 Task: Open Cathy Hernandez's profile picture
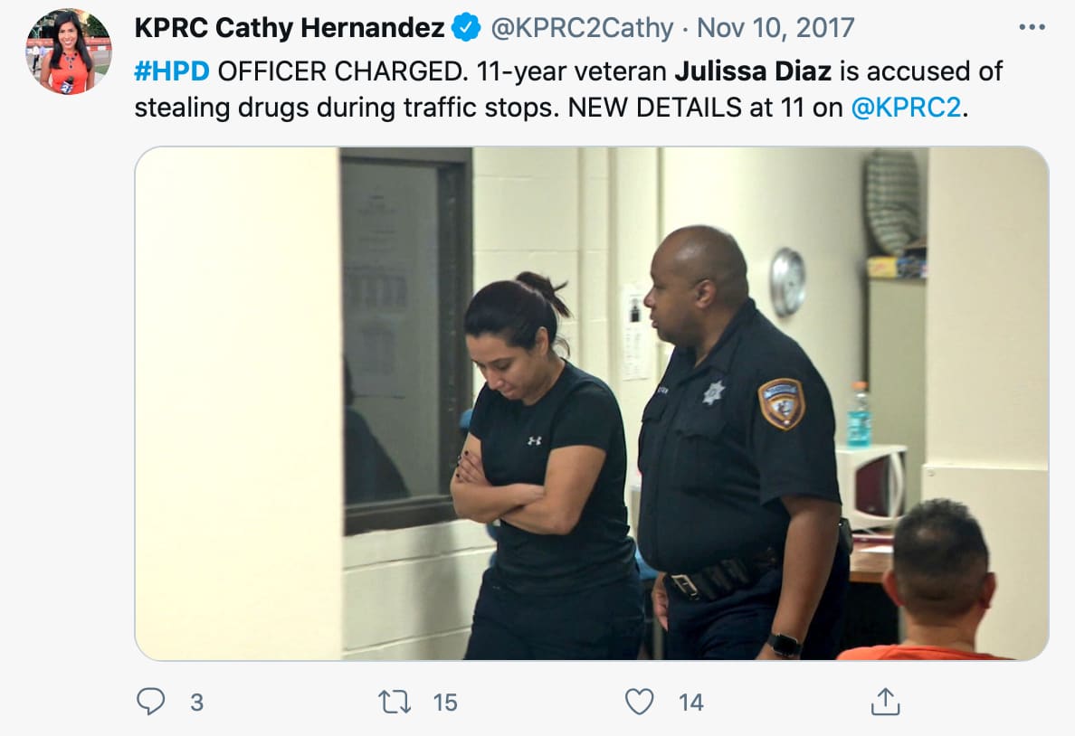69,52
